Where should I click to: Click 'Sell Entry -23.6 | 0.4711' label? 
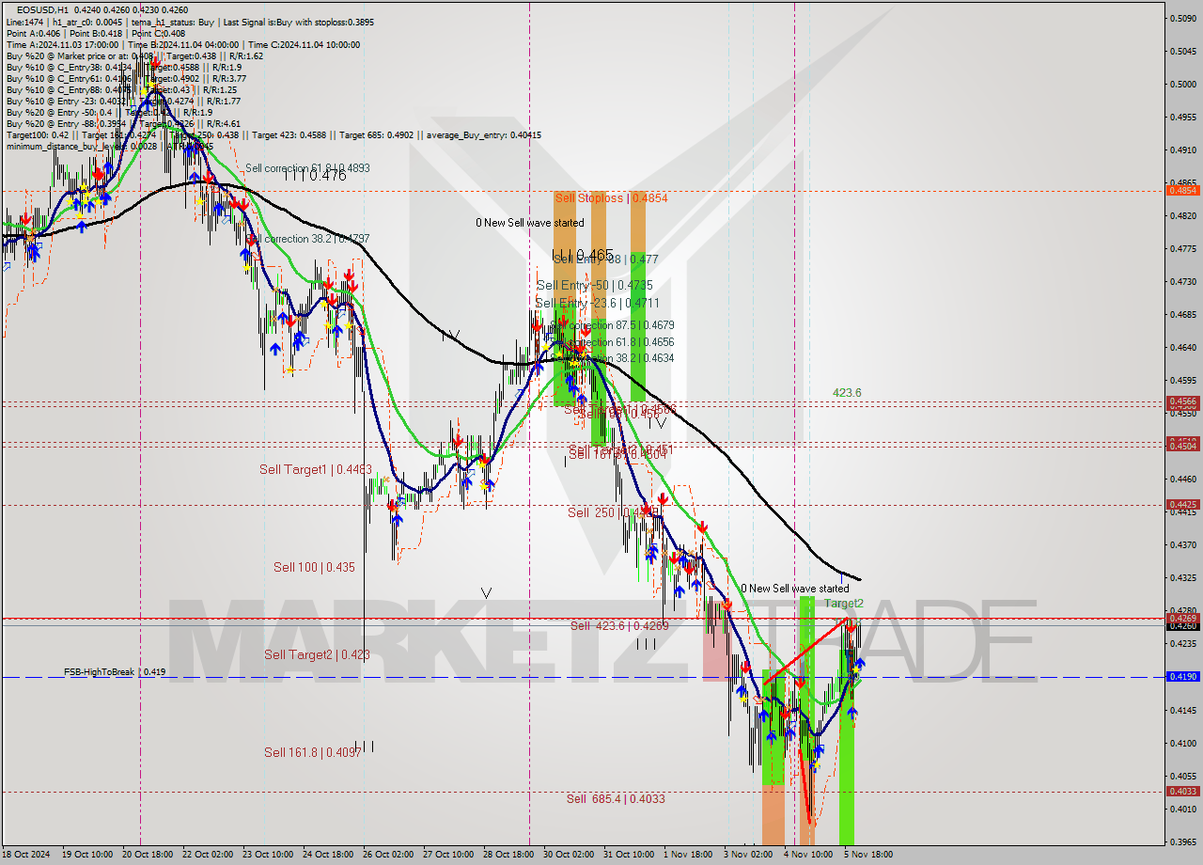tap(597, 303)
